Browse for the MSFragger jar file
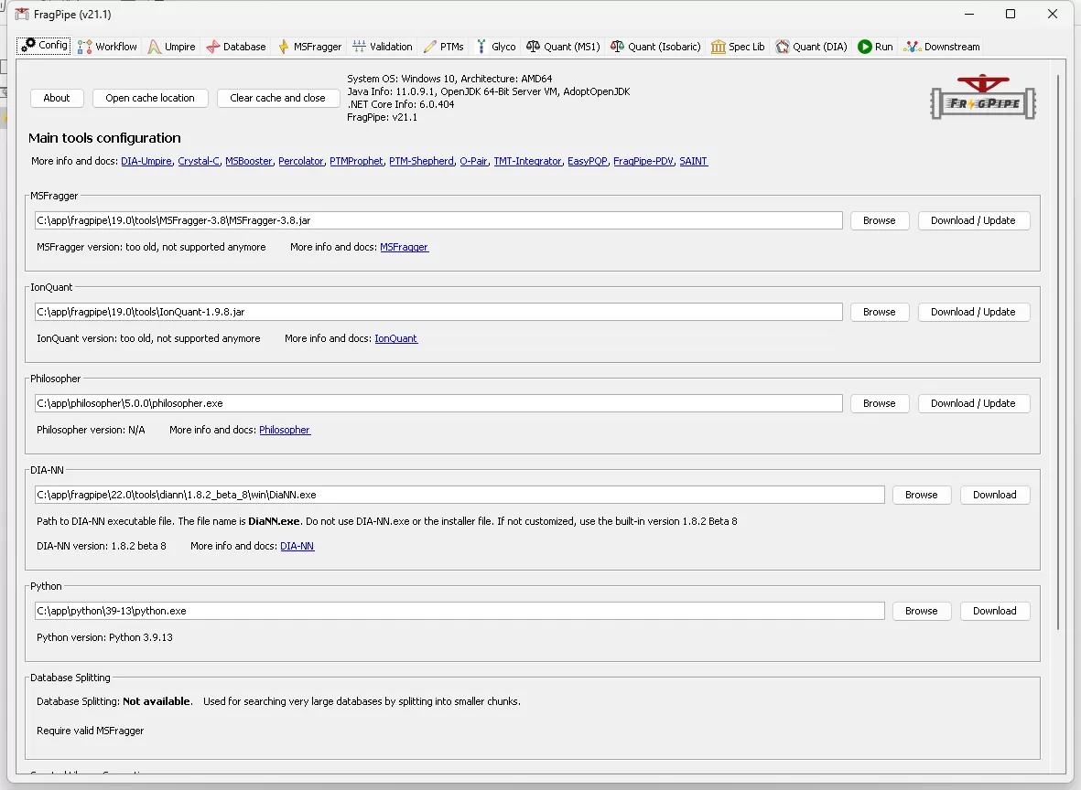The height and width of the screenshot is (790, 1081). pyautogui.click(x=879, y=220)
